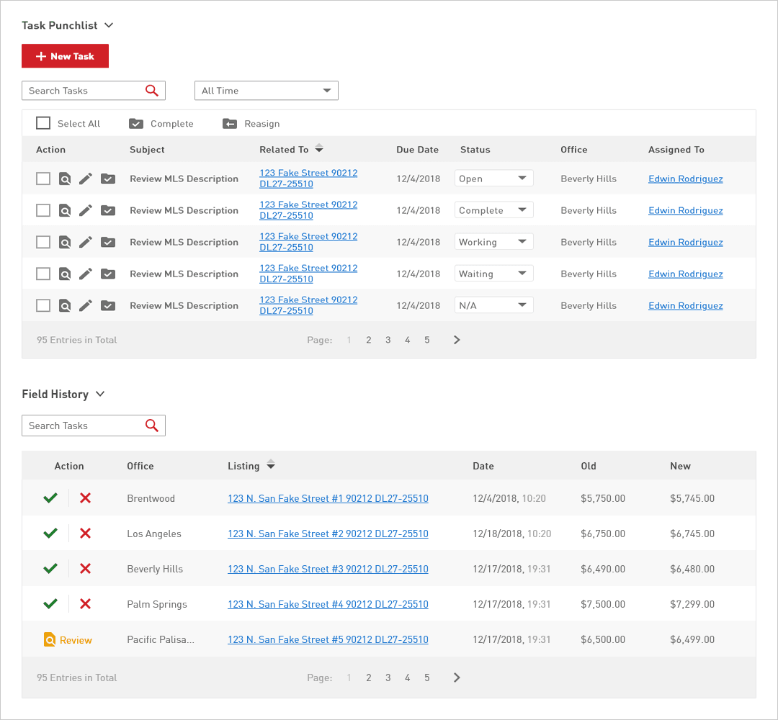778x720 pixels.
Task: Click the view icon in the Waiting status row
Action: coord(65,274)
